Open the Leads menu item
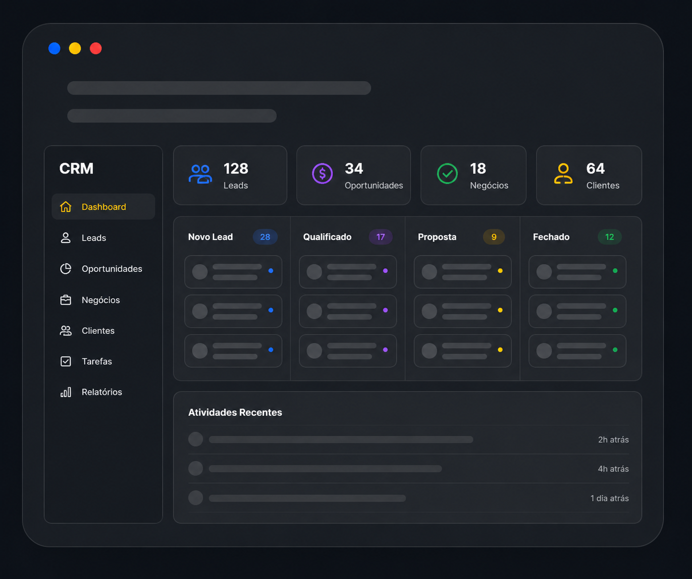Viewport: 692px width, 579px height. 103,238
